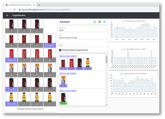The width and height of the screenshot is (165, 119).
Task: Toggle the 24 hours / 30 minutes chart legend
Action: (133, 74)
